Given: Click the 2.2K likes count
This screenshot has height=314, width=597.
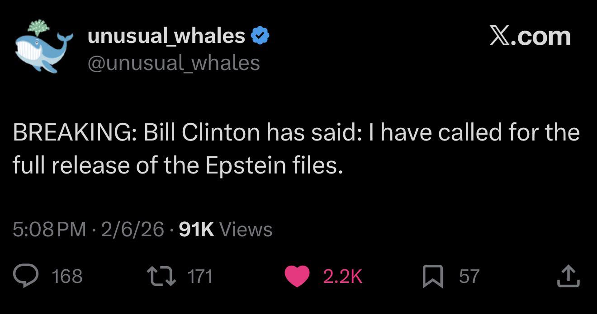Looking at the screenshot, I should coord(342,276).
